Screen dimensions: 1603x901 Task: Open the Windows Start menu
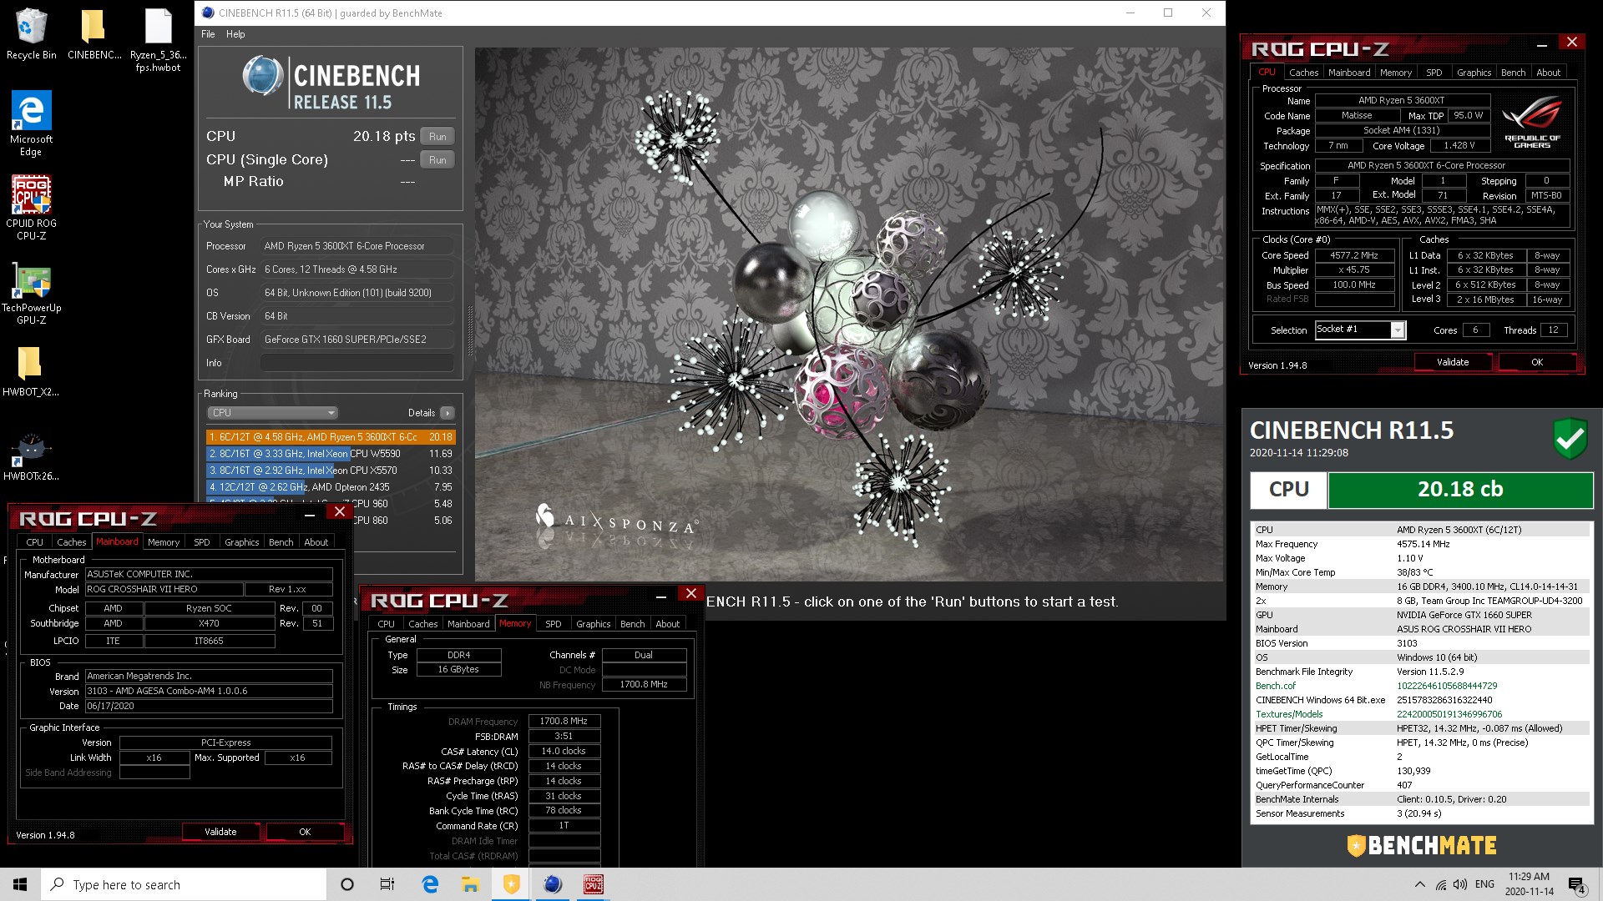[x=20, y=884]
